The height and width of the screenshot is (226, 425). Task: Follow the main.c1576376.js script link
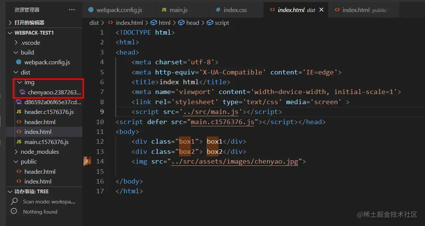click(223, 122)
